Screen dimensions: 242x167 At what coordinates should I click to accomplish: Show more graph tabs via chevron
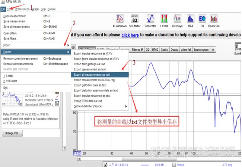213,50
